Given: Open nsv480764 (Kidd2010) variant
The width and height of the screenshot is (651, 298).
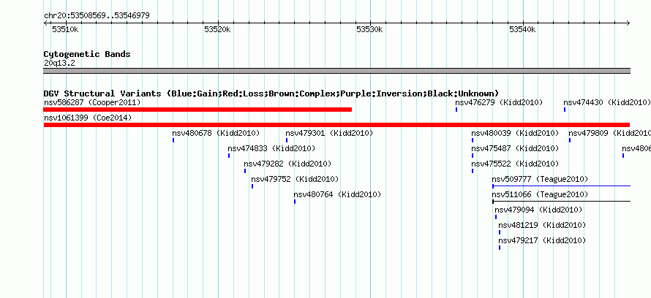Looking at the screenshot, I should tap(337, 194).
